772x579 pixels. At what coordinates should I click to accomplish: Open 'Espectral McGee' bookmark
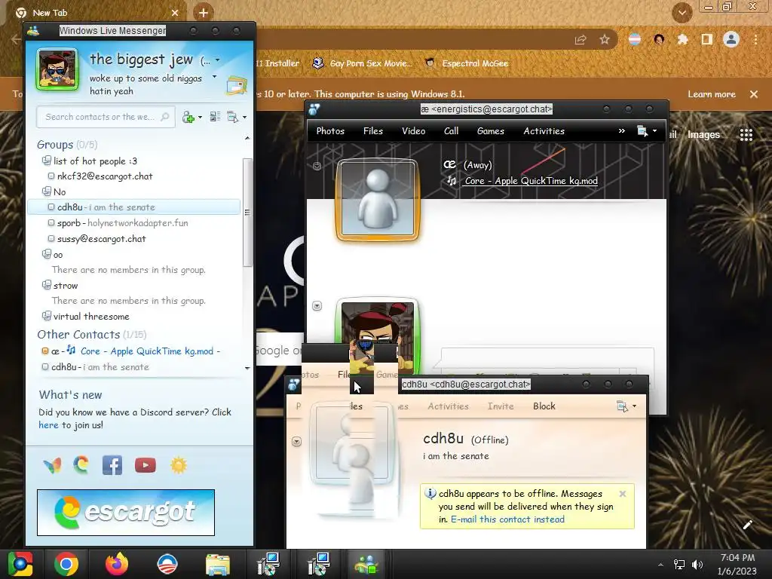[466, 63]
